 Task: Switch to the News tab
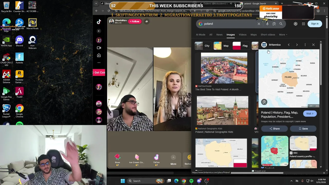(219, 35)
